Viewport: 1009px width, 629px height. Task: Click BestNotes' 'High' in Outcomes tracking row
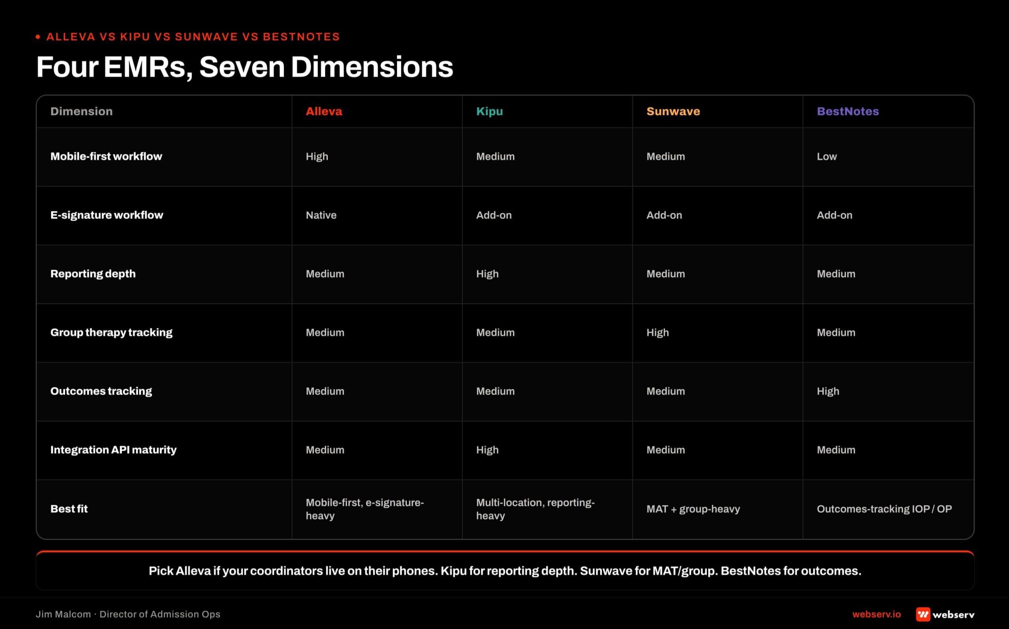point(828,392)
